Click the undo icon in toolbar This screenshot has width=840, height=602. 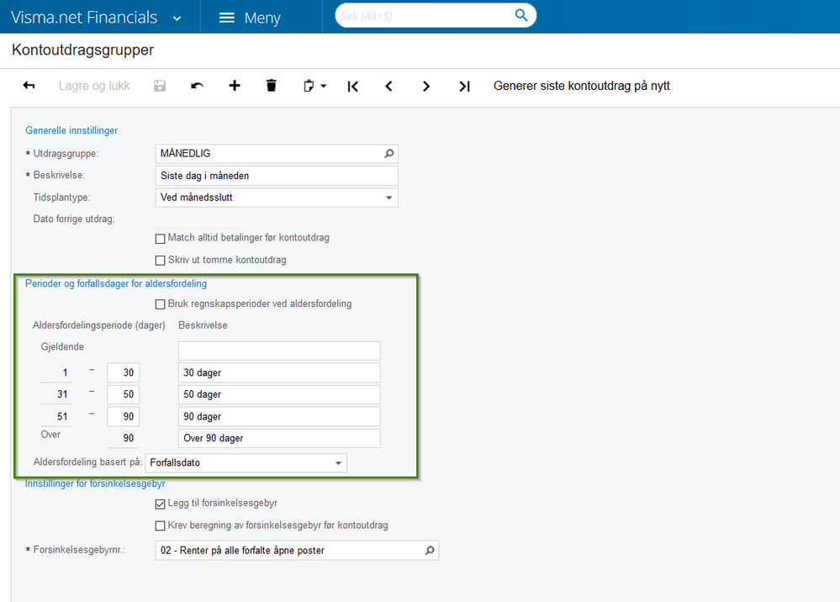(197, 86)
